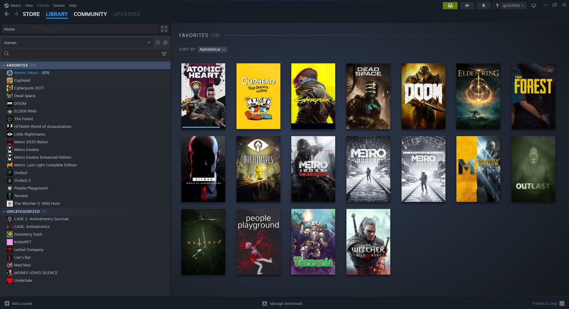
Task: Open The Witcher Wild Hunt cover art
Action: coord(368,242)
